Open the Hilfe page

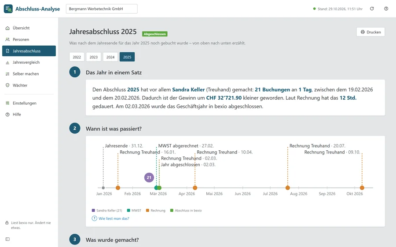point(29,115)
